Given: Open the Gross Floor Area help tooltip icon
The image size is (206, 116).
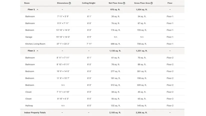Looking at the screenshot, I should 152,3.
